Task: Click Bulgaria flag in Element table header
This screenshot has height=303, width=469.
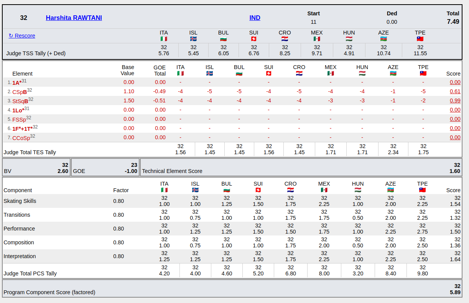Action: [x=239, y=73]
